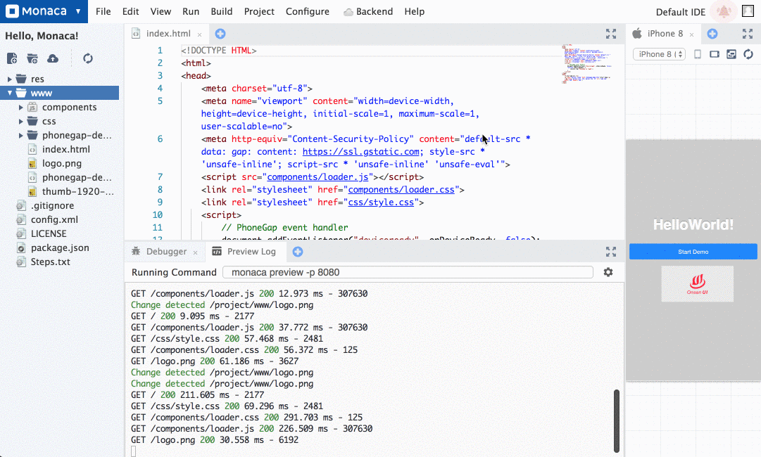Open the Backend menu

(x=368, y=11)
